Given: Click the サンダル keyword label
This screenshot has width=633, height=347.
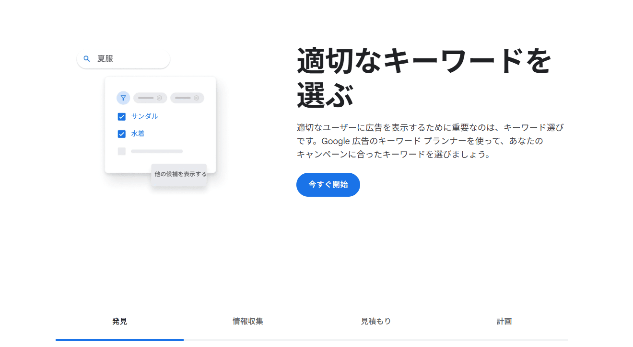Looking at the screenshot, I should [x=144, y=116].
